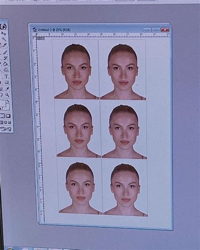Click the Adobe Online eye header
The height and width of the screenshot is (250, 200).
(x=3, y=27)
